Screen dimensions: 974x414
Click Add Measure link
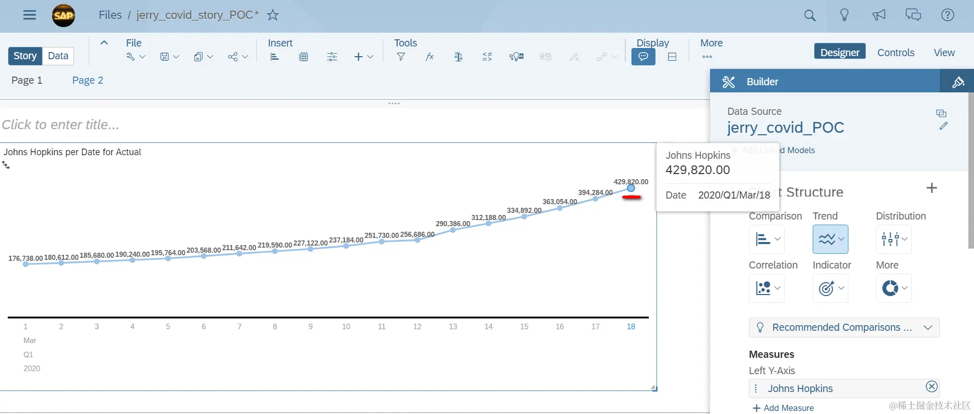[x=783, y=408]
